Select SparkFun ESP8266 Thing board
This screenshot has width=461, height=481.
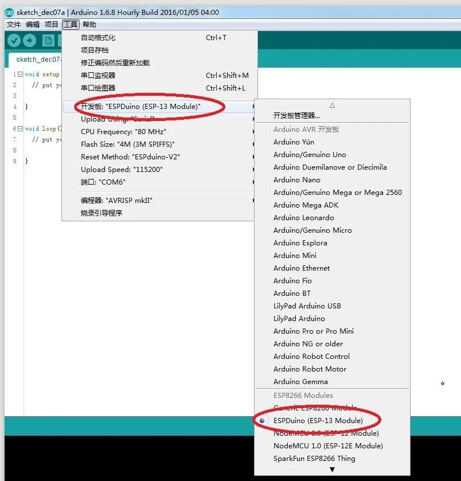pos(333,458)
